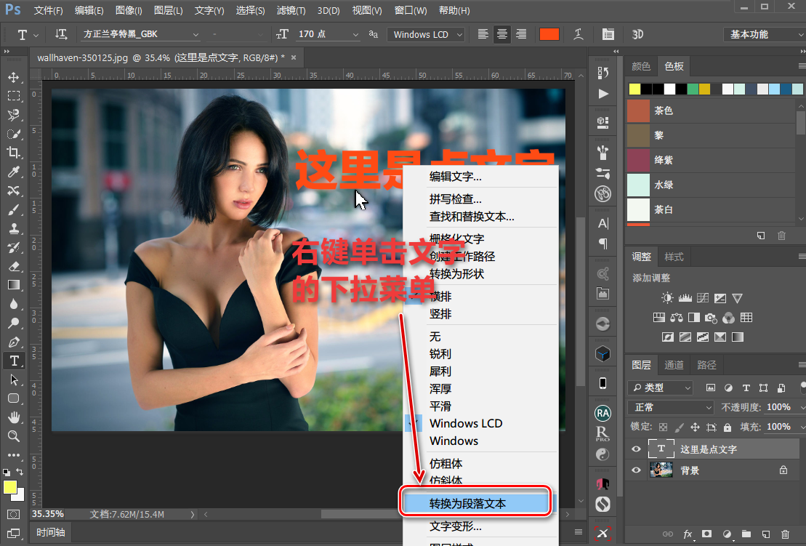
Task: Switch to the 通道 tab
Action: [674, 365]
